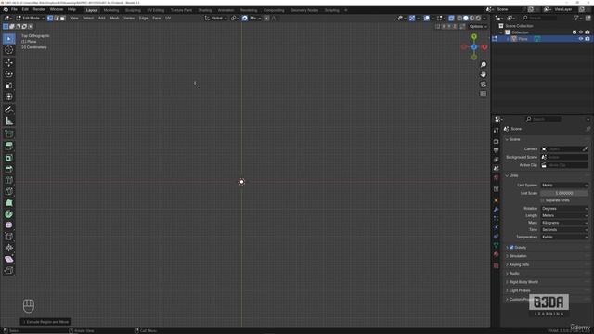Enable edge select mode
The width and height of the screenshot is (594, 334).
(x=57, y=19)
